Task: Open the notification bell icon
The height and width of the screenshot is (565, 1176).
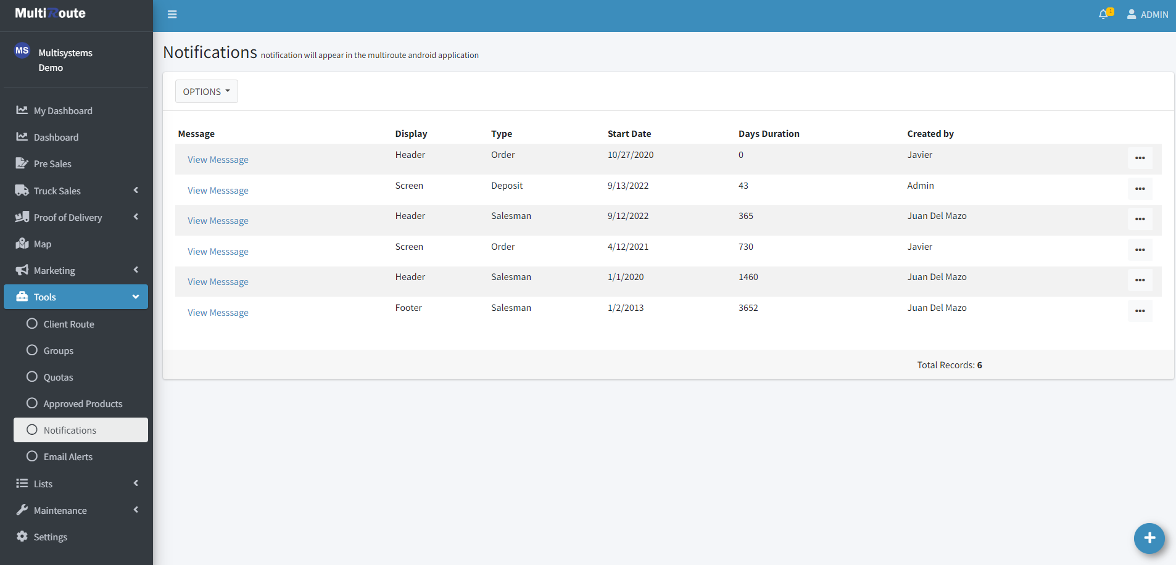Action: 1104,14
